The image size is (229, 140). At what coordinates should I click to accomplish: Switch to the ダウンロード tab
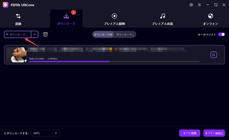coord(66,19)
